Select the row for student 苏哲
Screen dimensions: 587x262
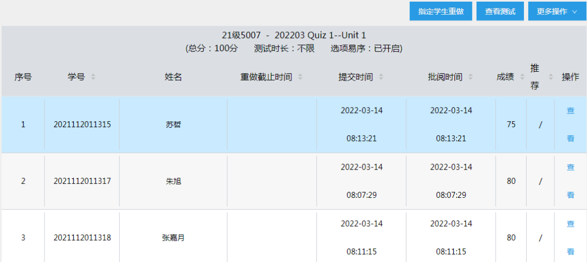[x=293, y=124]
